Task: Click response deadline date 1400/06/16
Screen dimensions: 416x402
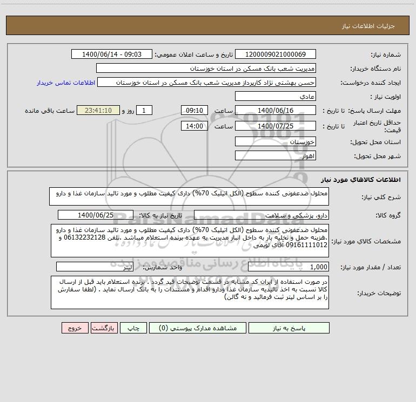Action: tap(276, 110)
